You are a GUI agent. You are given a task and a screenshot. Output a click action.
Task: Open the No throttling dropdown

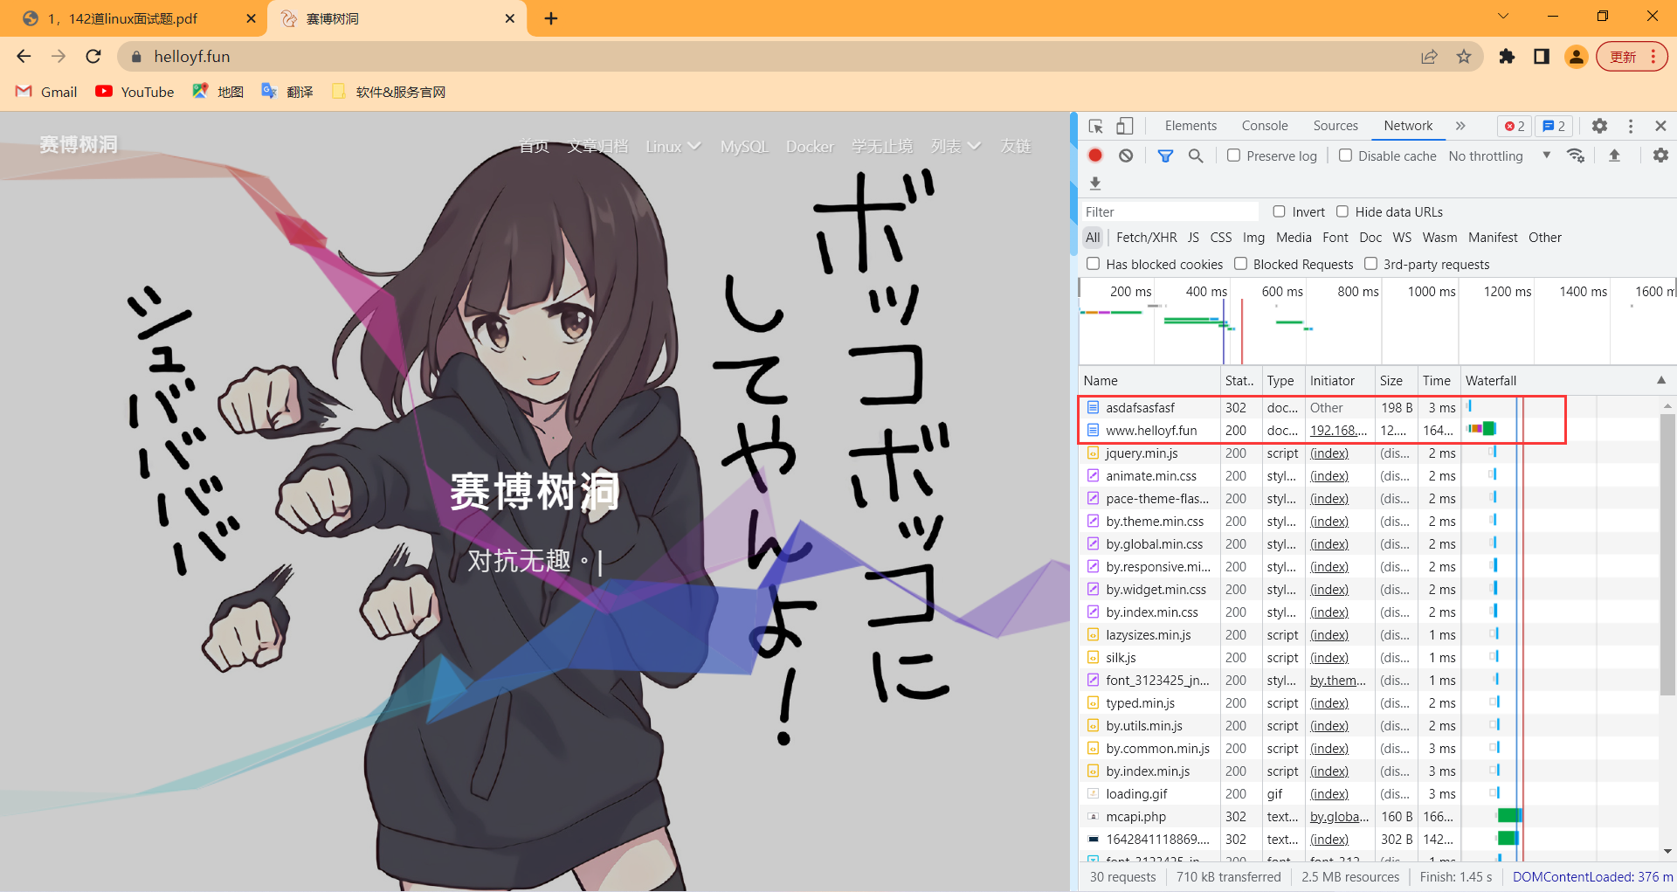[x=1499, y=156]
